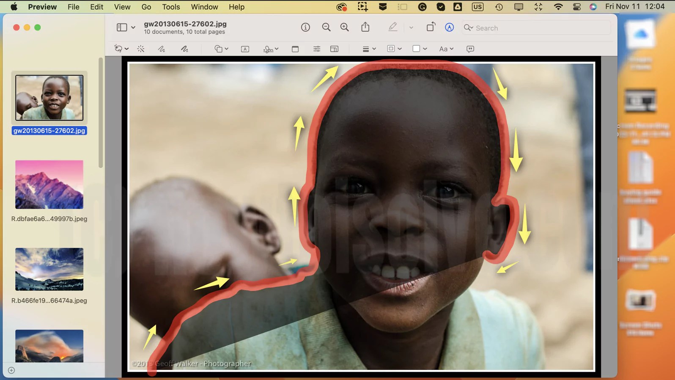The width and height of the screenshot is (675, 380).
Task: Click the R.dbfae6a6...49997b.jpeg file name
Action: [x=49, y=219]
